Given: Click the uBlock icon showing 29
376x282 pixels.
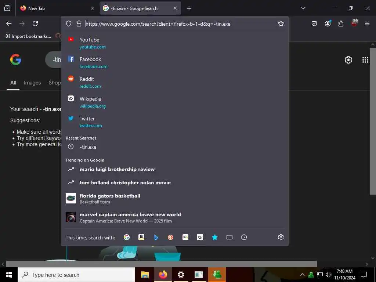Looking at the screenshot, I should click(354, 23).
